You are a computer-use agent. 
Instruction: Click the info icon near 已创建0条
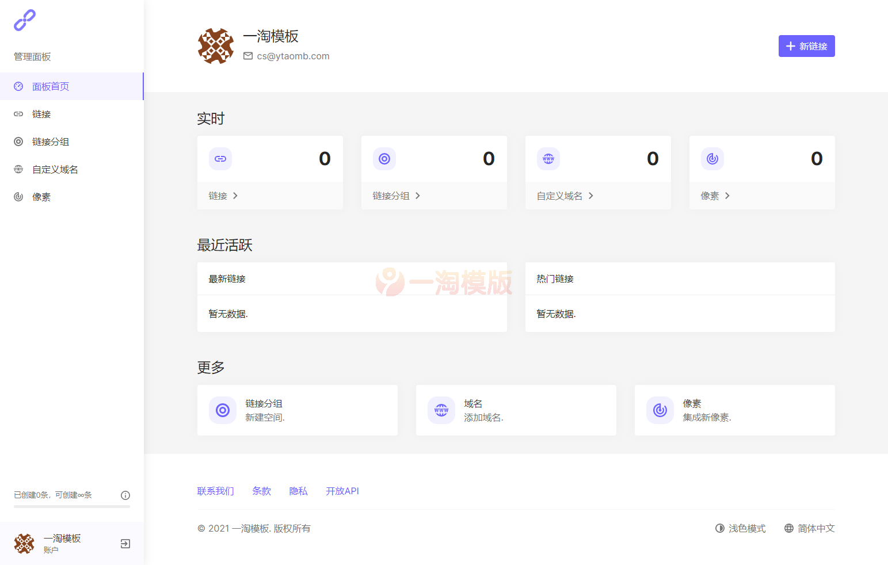point(125,495)
